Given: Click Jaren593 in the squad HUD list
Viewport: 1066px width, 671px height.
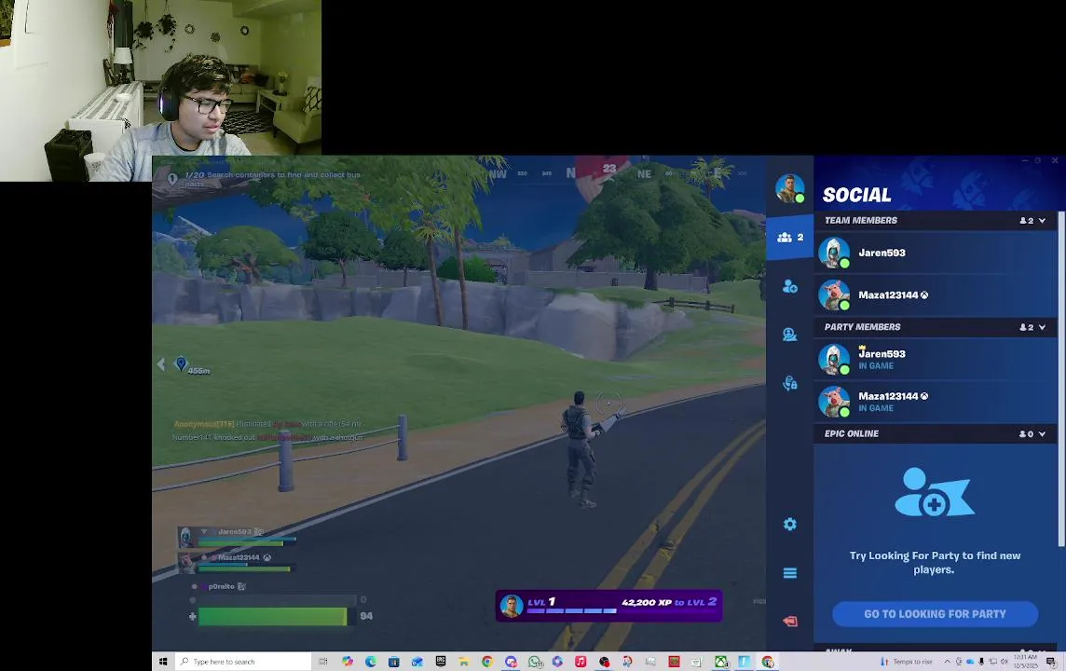Looking at the screenshot, I should click(237, 537).
